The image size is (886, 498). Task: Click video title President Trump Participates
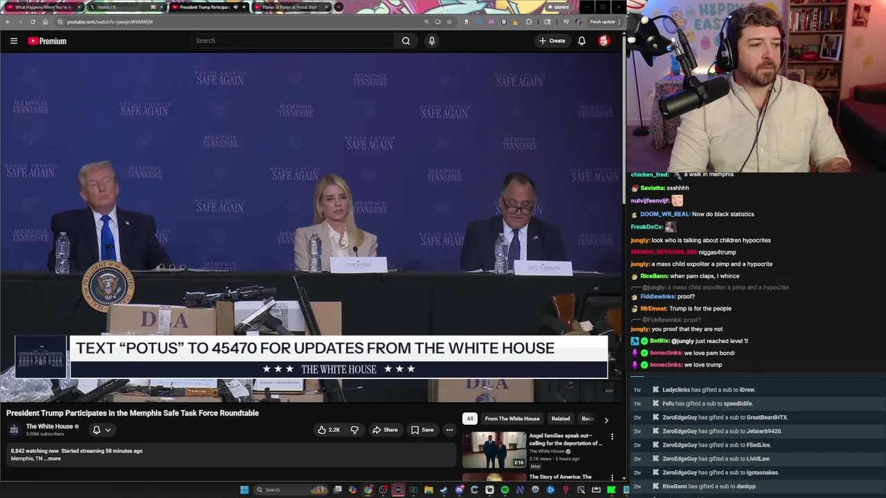[132, 413]
